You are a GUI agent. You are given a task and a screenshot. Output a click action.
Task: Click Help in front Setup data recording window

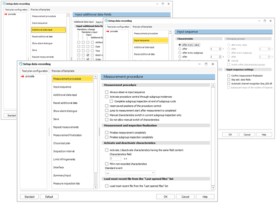[x=205, y=196]
